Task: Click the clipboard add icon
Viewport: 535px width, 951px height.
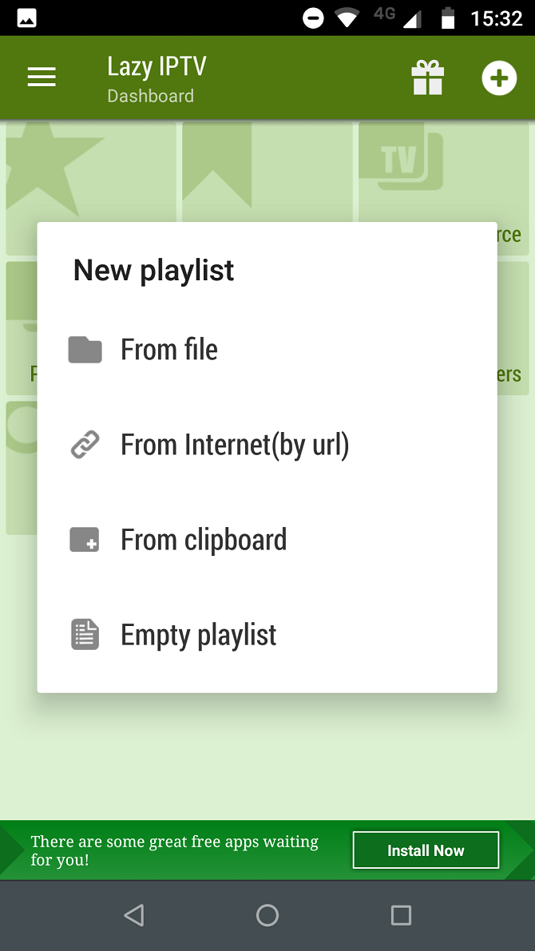Action: [x=85, y=540]
